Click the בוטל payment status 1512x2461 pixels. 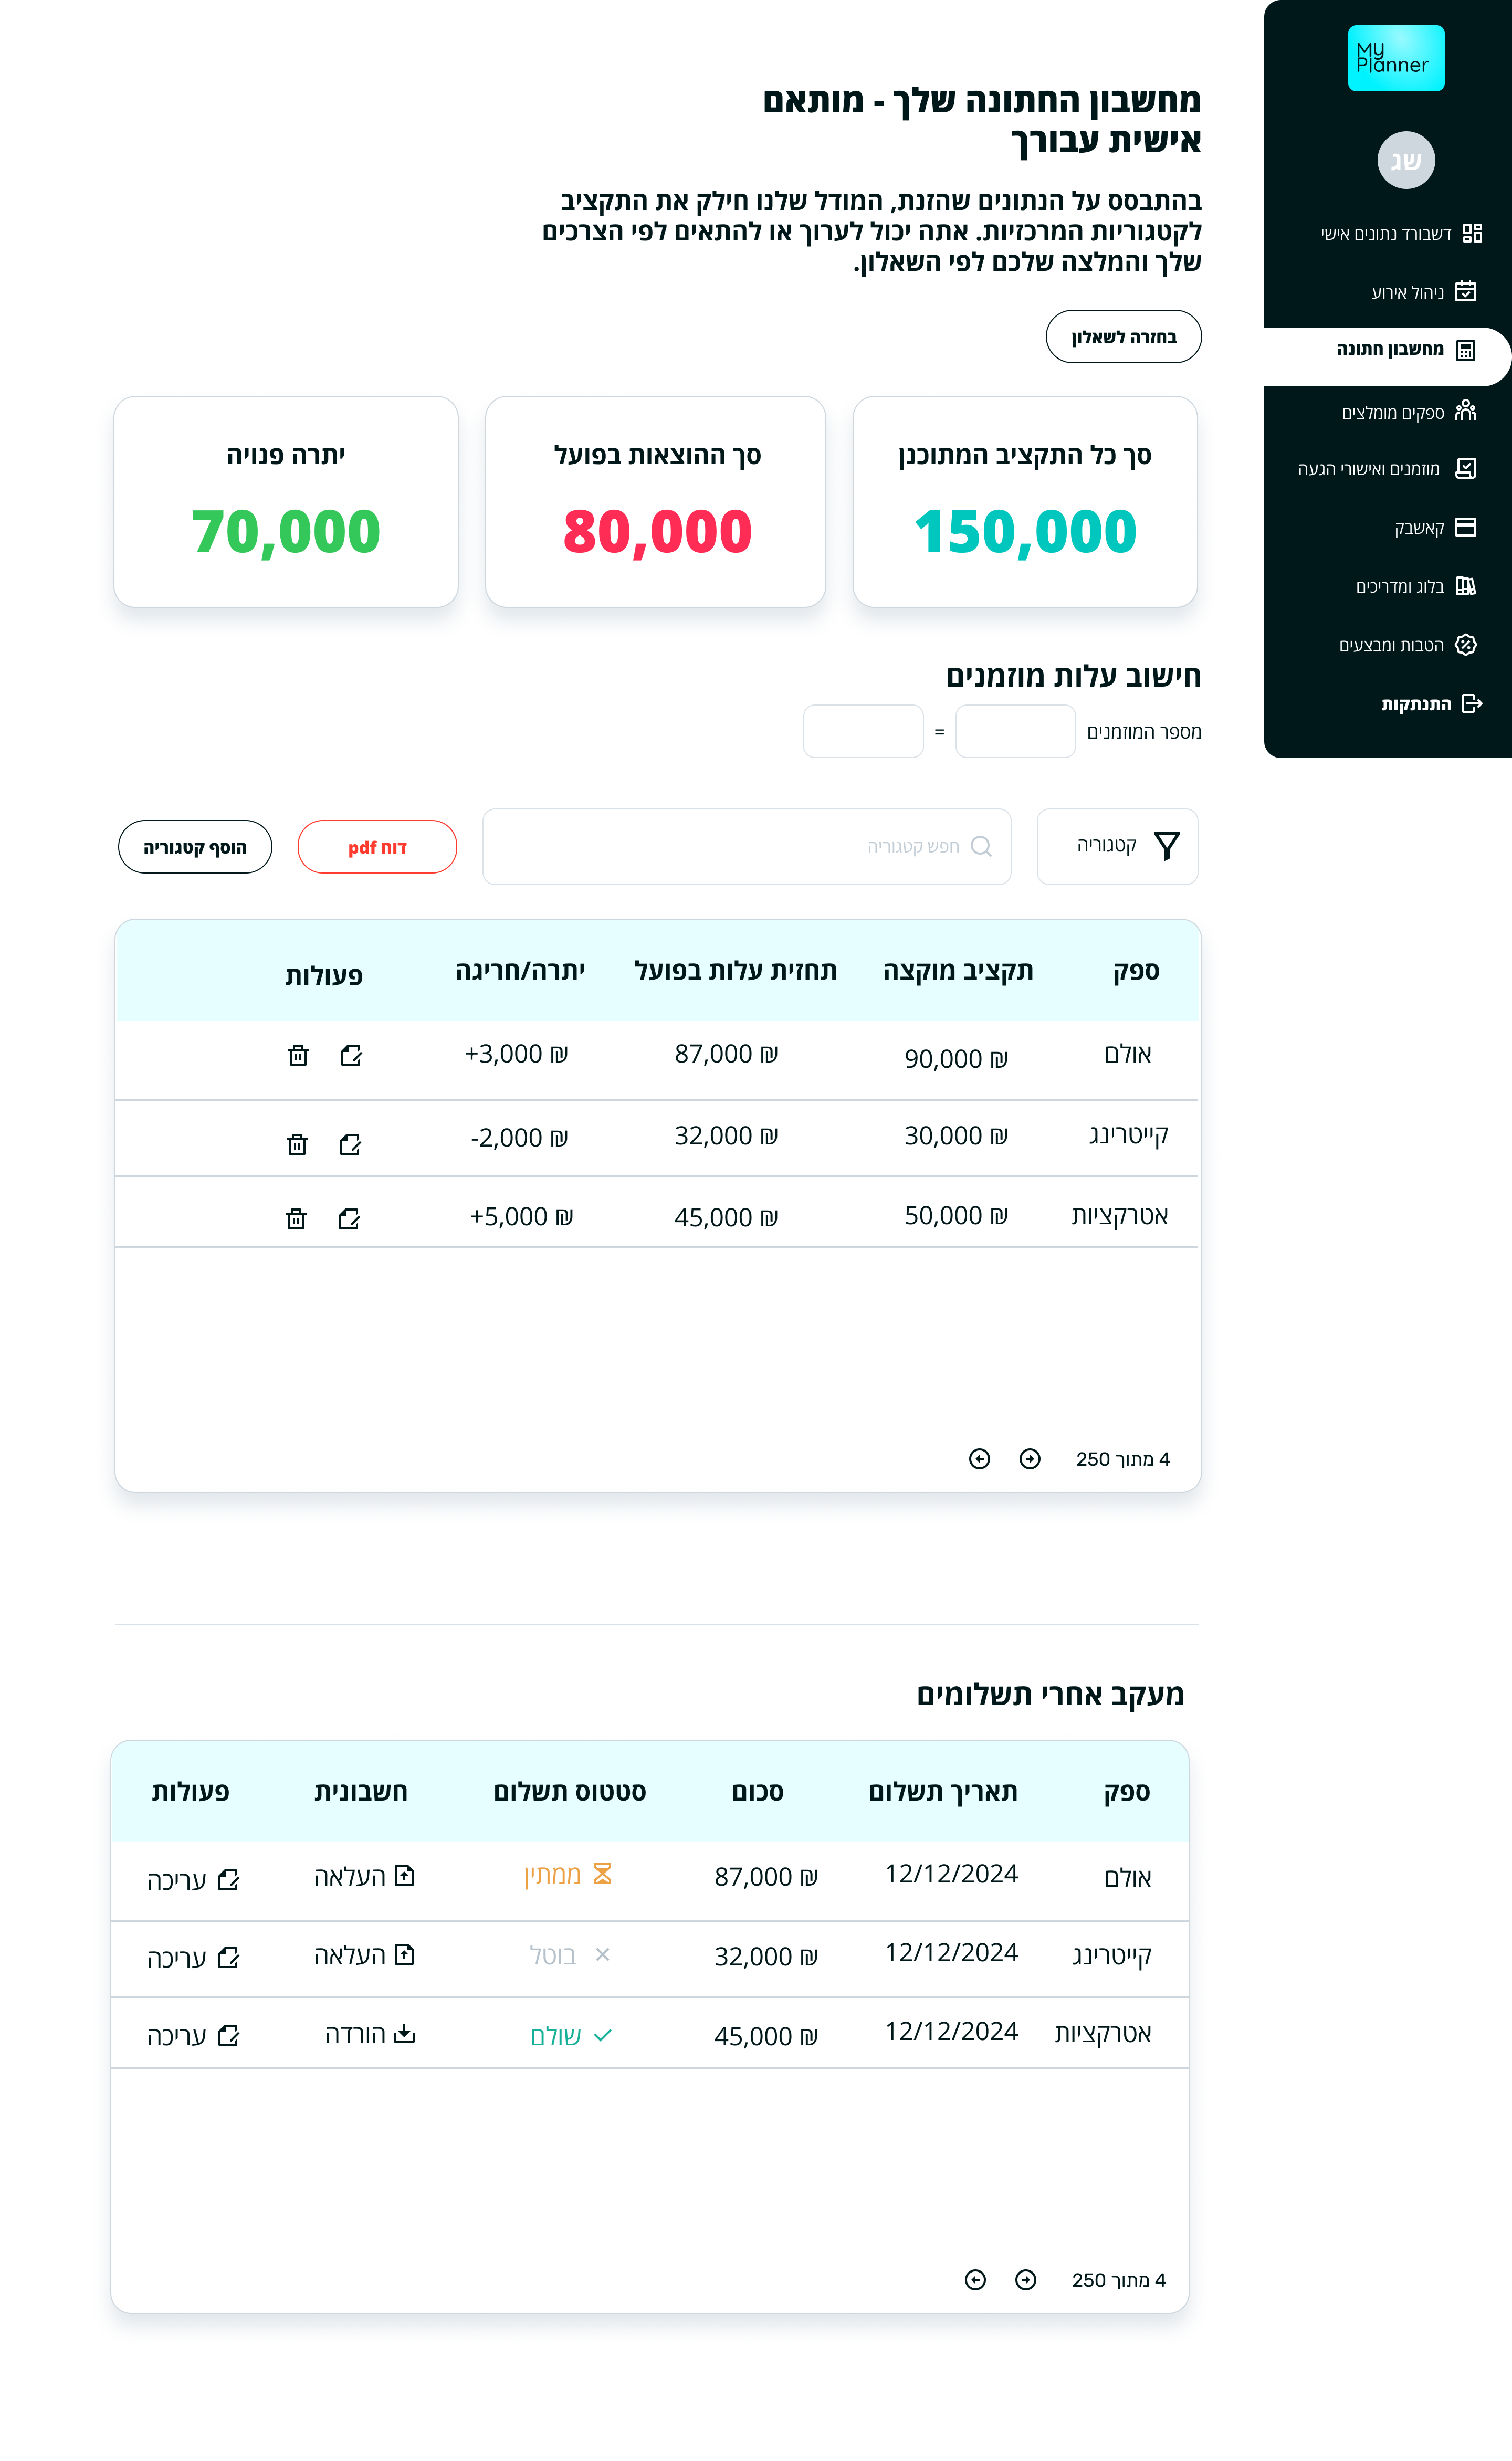570,1955
